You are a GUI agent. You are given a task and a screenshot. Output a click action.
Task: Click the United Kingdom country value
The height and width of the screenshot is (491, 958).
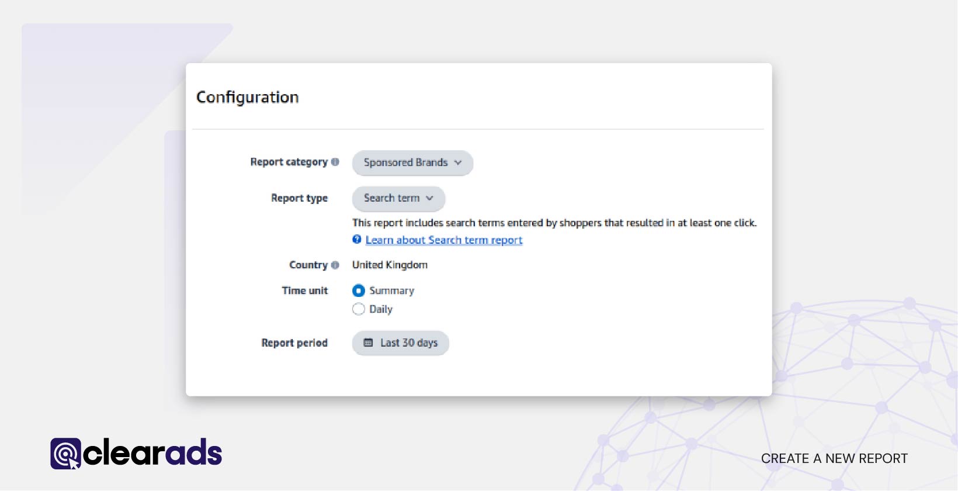tap(390, 265)
